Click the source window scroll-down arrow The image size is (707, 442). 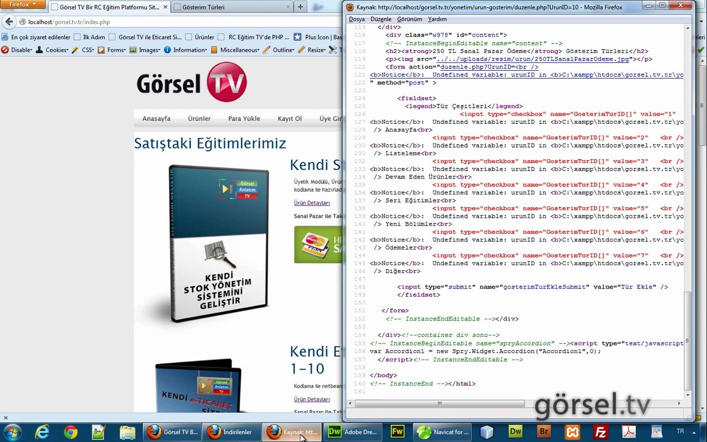click(688, 395)
